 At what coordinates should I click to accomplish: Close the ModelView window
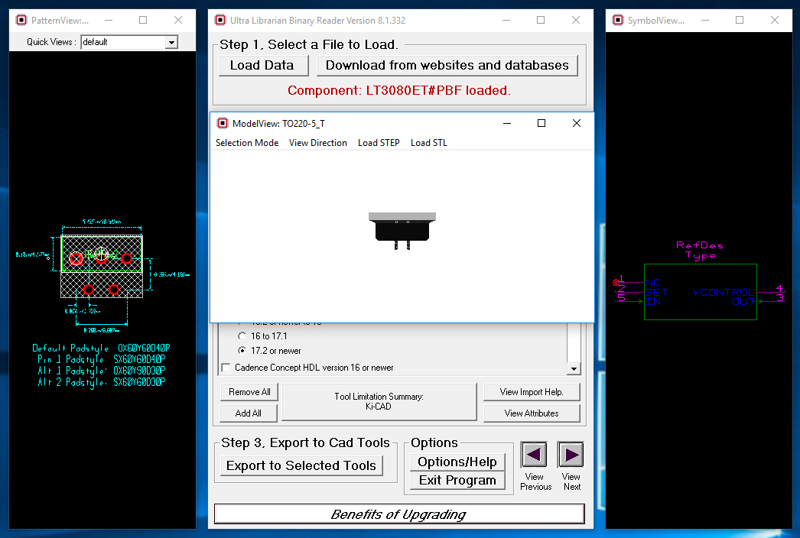576,123
